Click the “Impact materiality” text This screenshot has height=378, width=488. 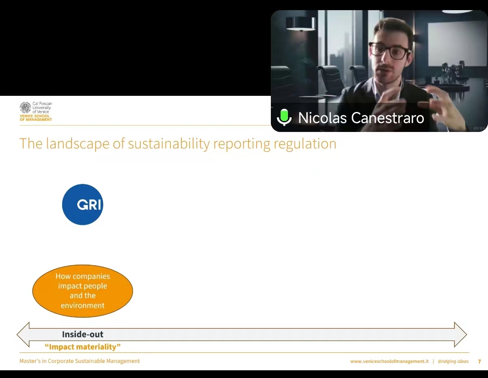click(83, 347)
